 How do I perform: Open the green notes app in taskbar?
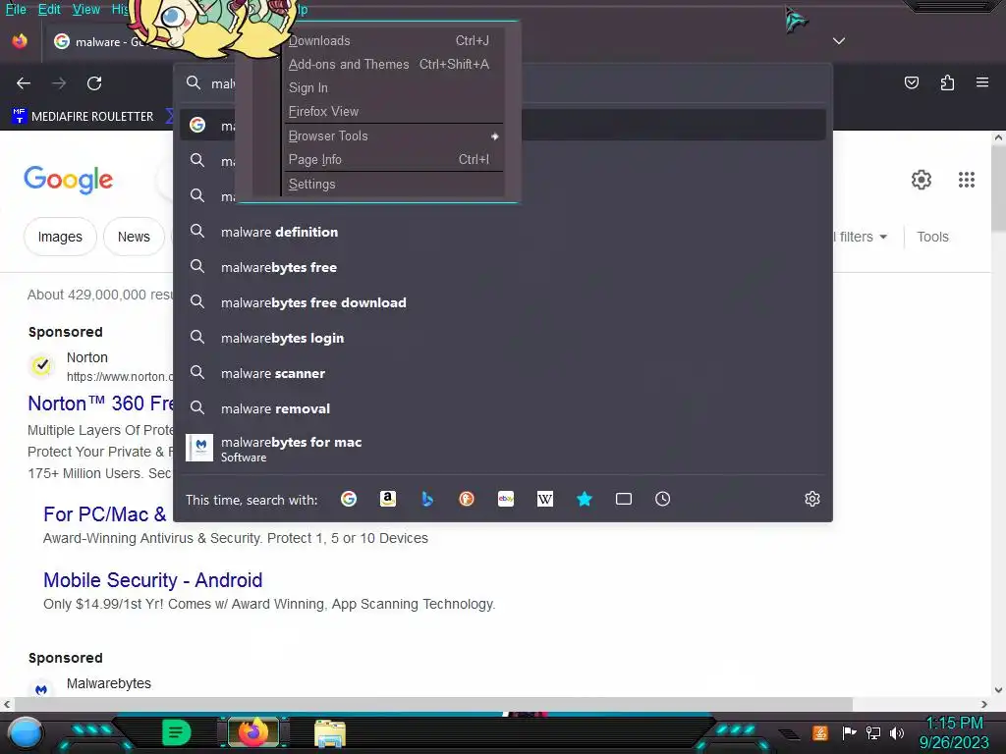coord(177,732)
